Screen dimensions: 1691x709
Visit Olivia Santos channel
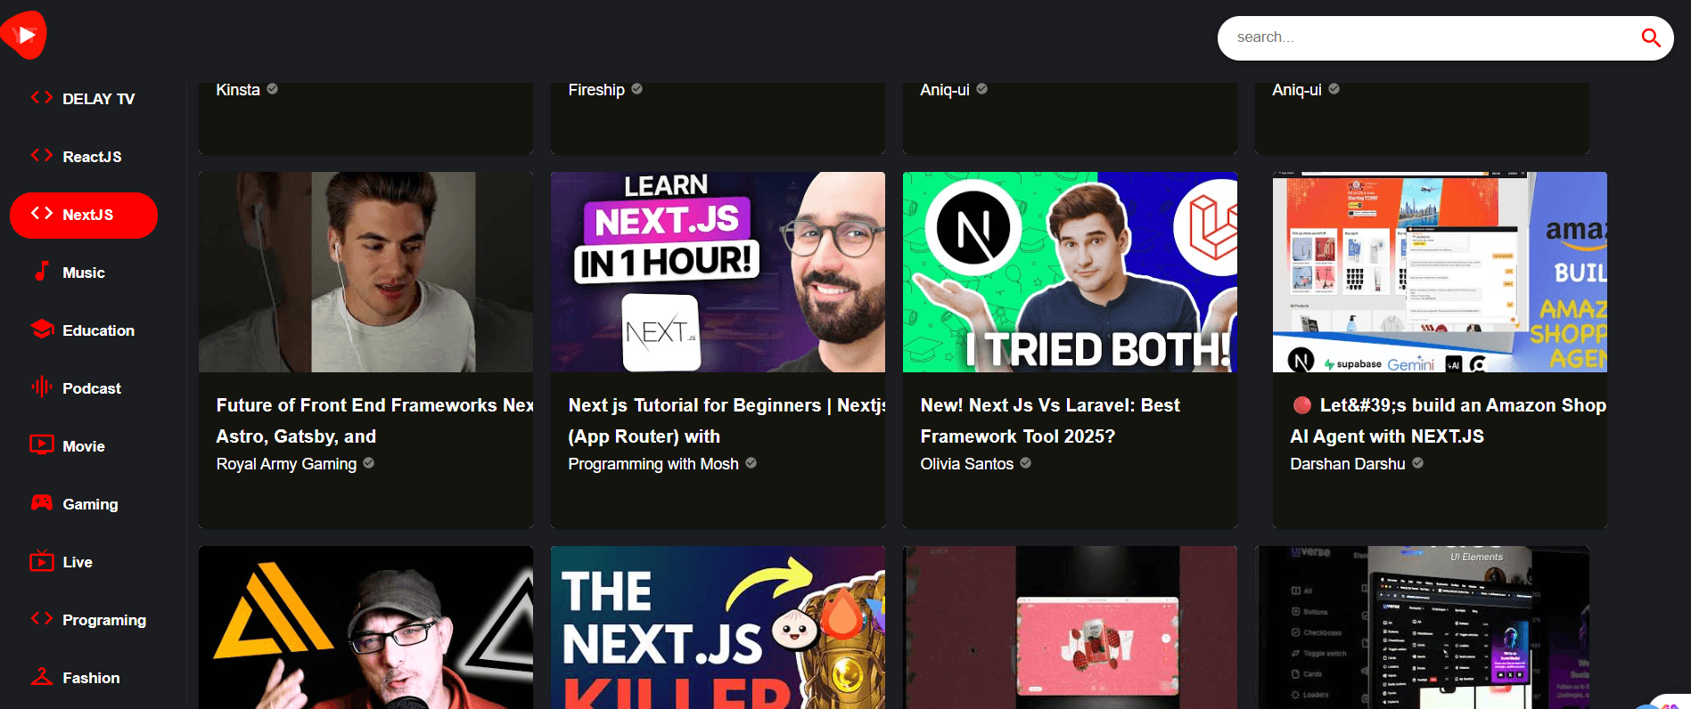click(967, 464)
